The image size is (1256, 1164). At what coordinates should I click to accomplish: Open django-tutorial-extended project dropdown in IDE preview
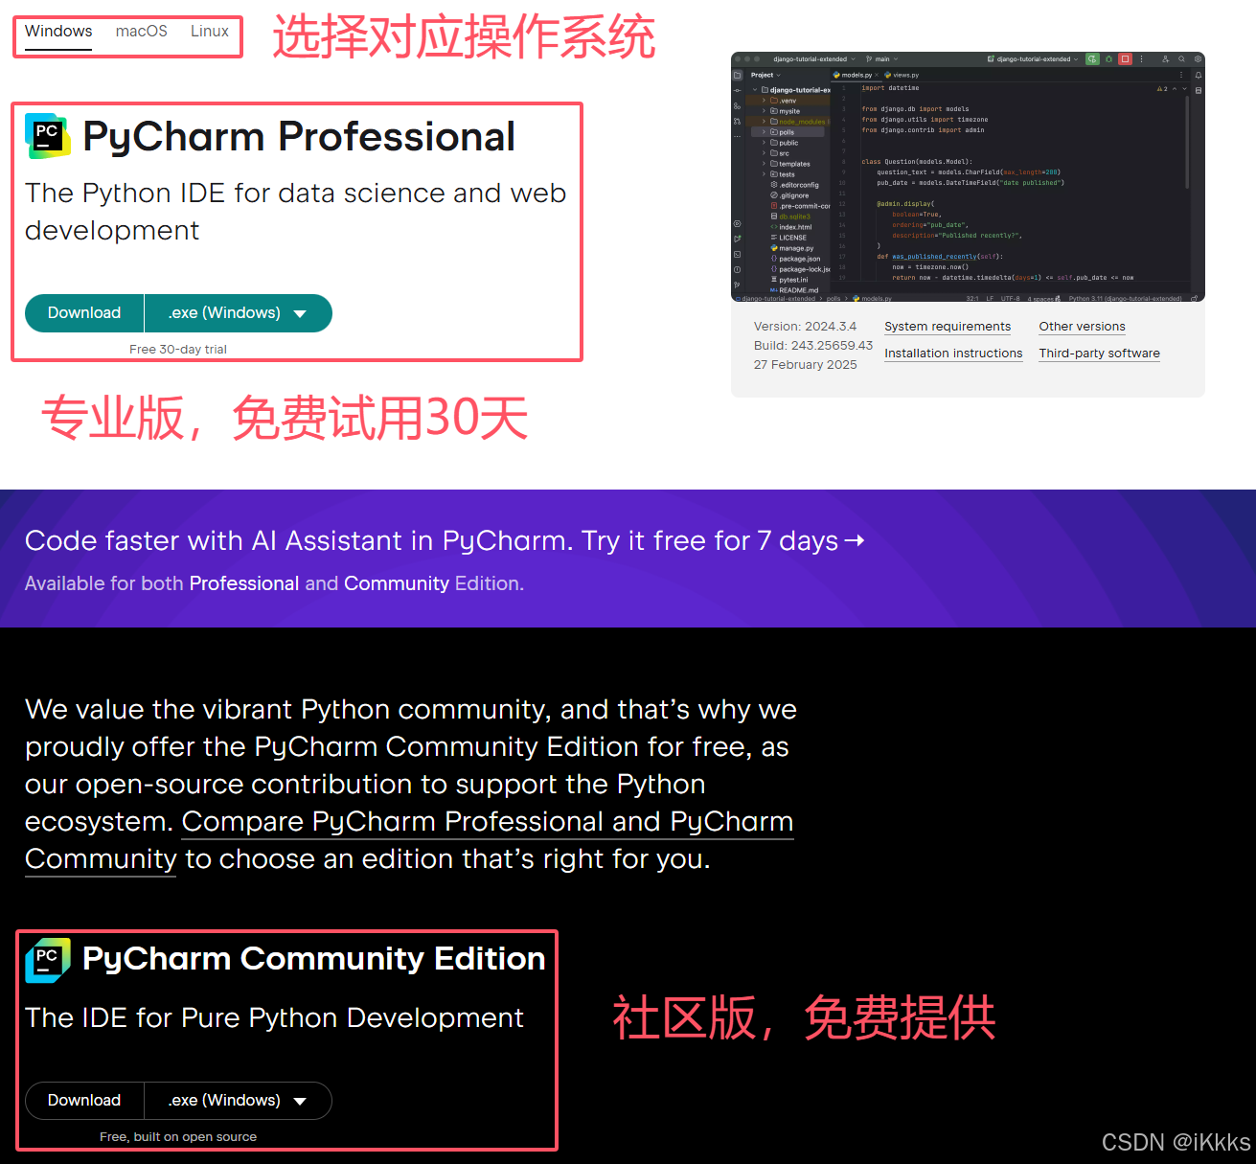click(x=814, y=59)
